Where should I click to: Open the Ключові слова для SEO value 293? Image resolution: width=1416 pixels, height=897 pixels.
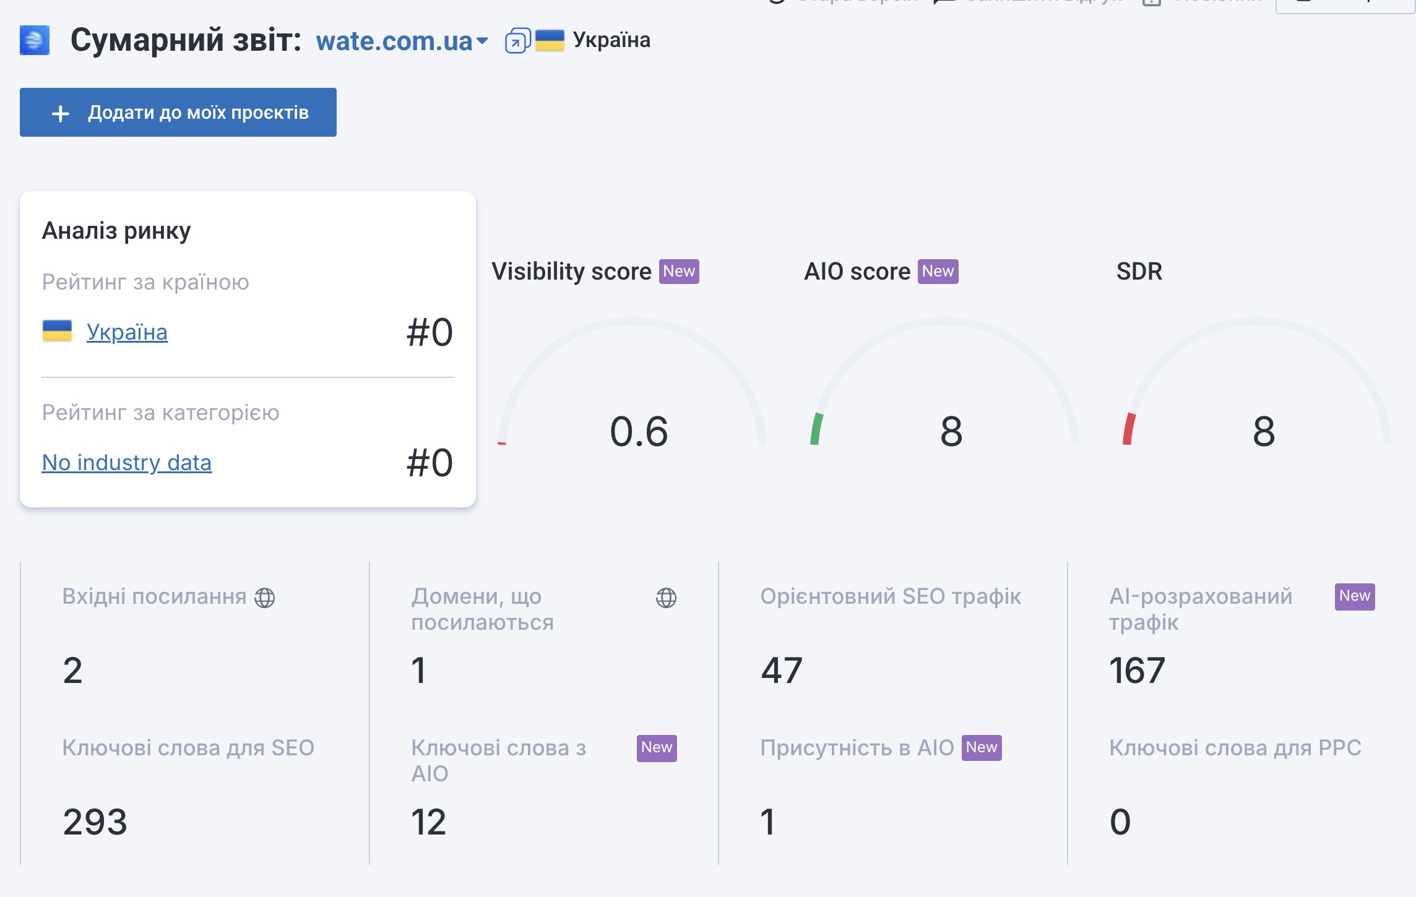[x=95, y=822]
